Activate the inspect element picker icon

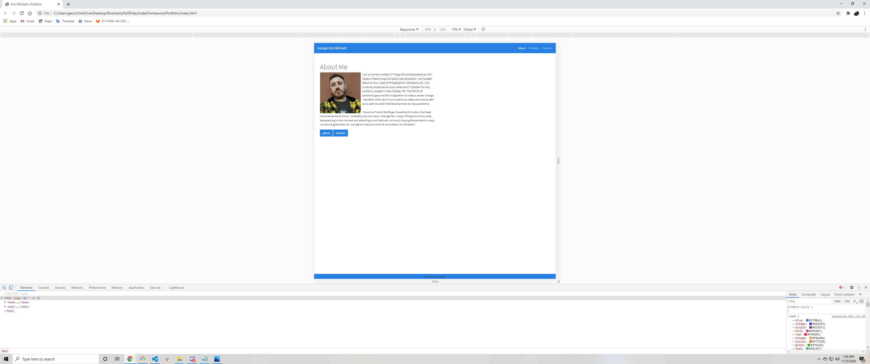4,287
